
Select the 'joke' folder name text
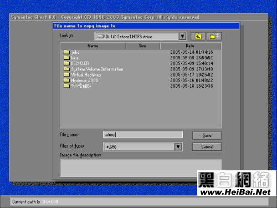tap(75, 52)
